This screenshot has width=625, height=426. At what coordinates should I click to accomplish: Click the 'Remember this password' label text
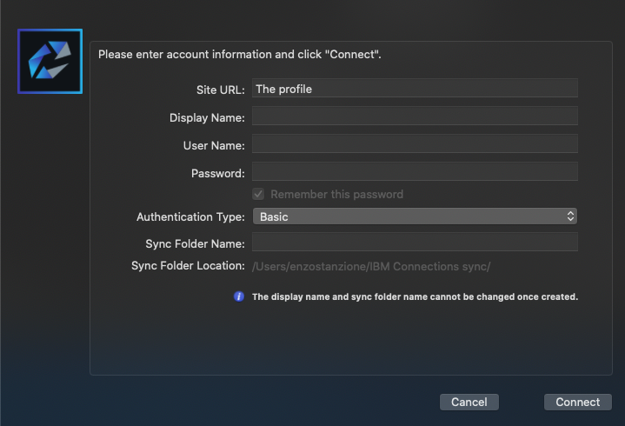(x=336, y=194)
